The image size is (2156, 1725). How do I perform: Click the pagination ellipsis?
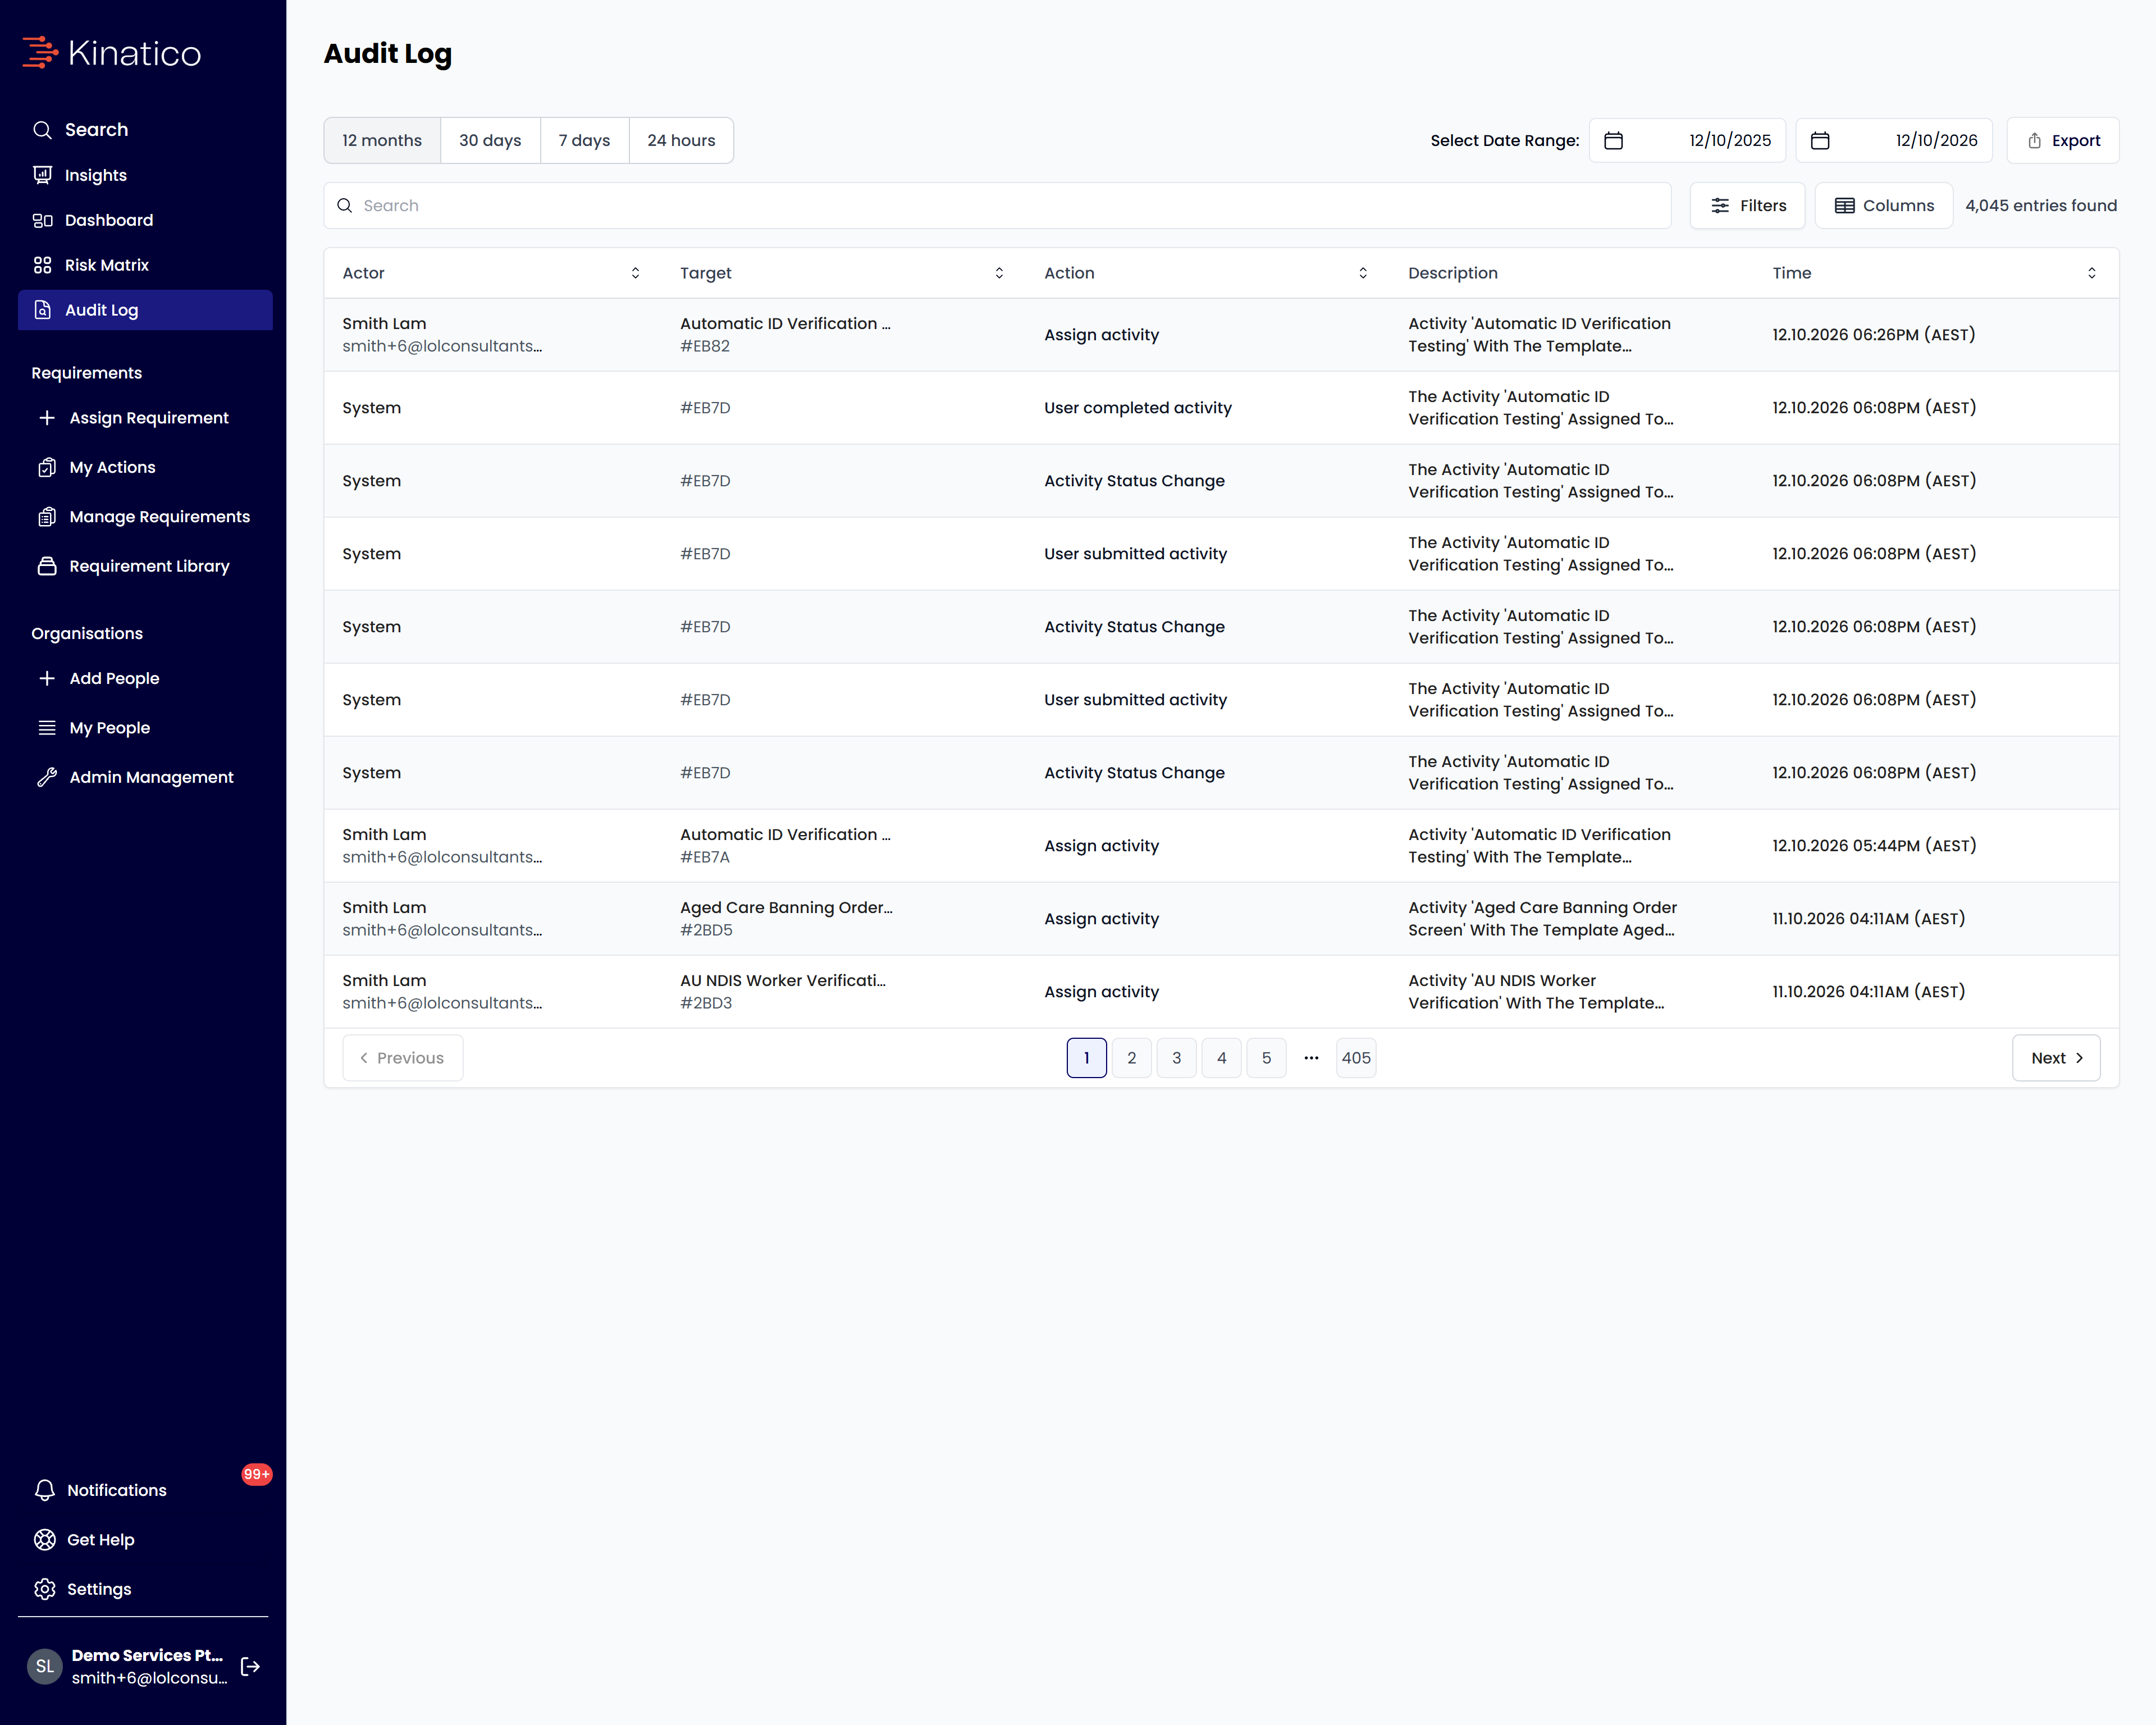click(x=1312, y=1058)
